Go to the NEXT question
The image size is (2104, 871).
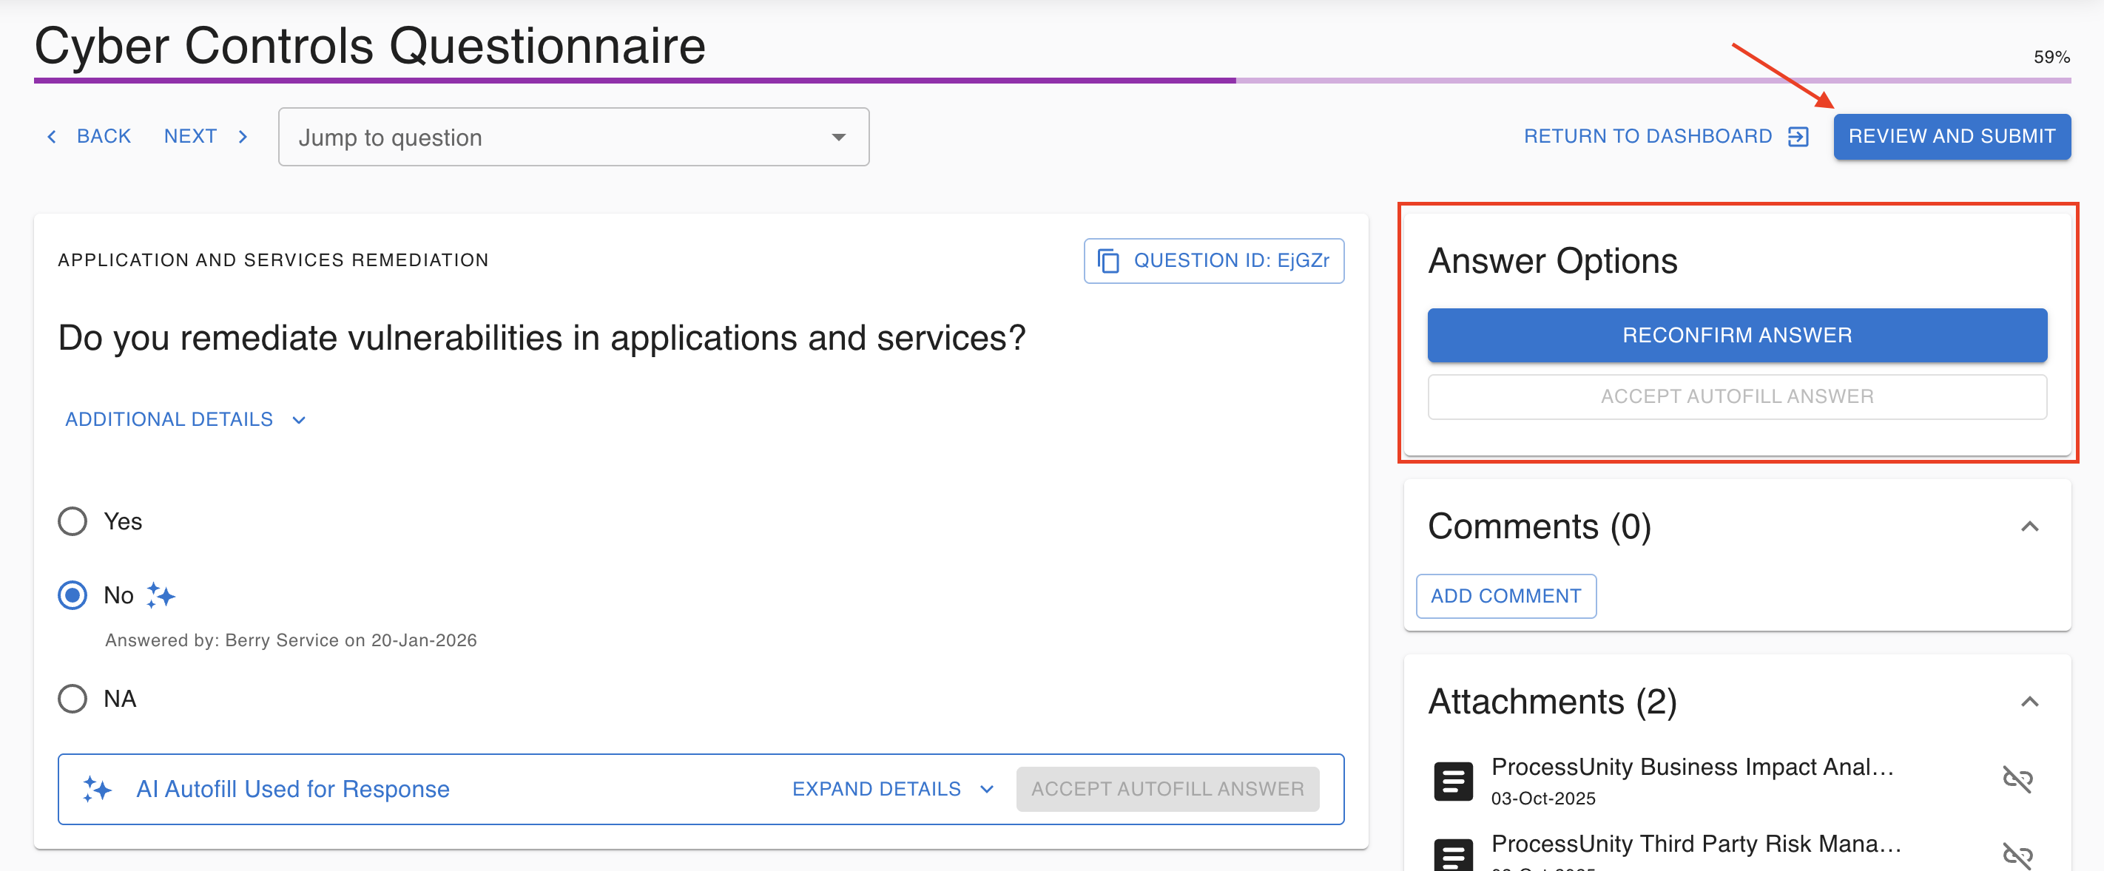(x=206, y=136)
